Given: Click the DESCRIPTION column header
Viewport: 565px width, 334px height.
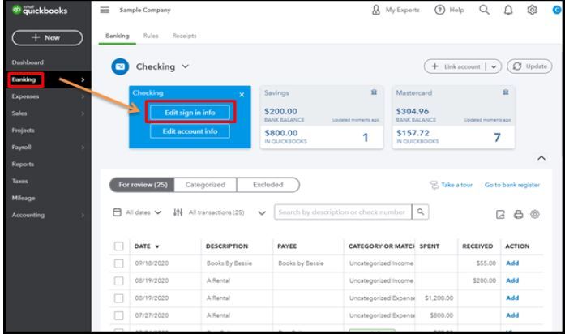Looking at the screenshot, I should [x=227, y=246].
